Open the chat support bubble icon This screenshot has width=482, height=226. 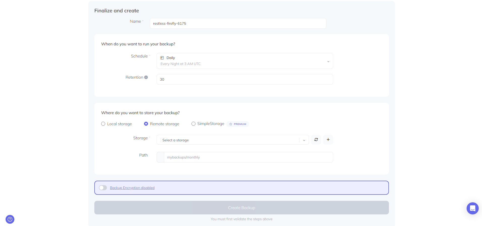coord(472,208)
